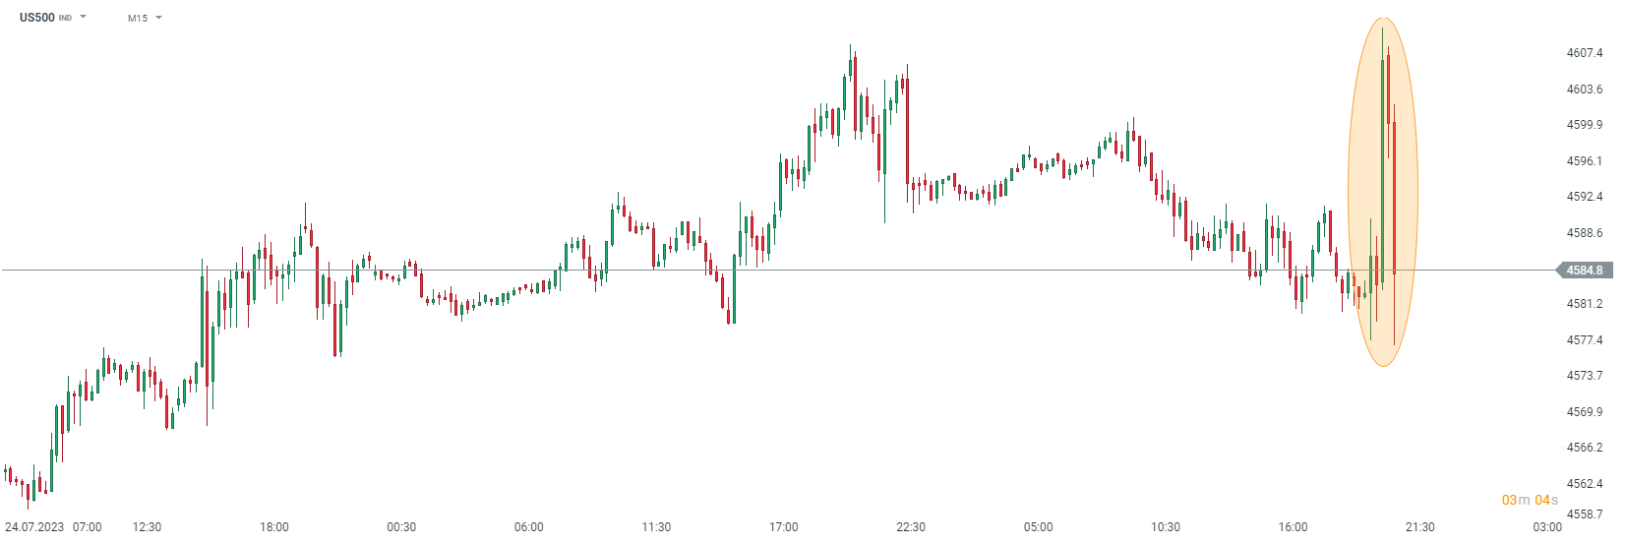Click the 06:00 time axis label
Screen dimensions: 1626x544
pos(529,527)
